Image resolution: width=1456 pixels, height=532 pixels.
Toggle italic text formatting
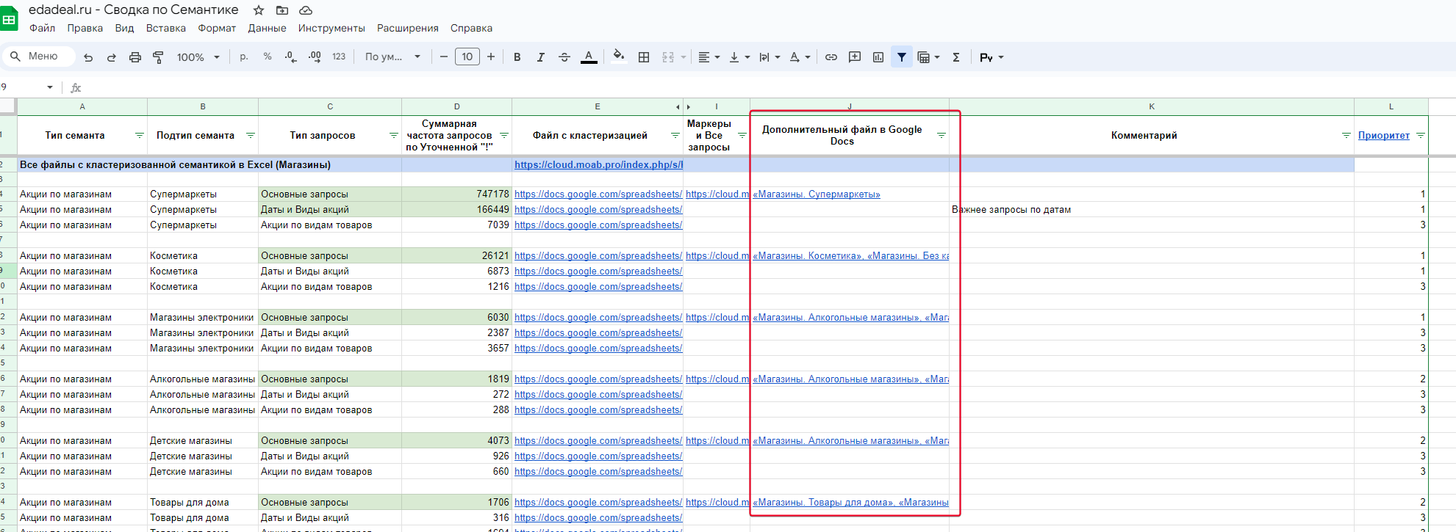[540, 57]
